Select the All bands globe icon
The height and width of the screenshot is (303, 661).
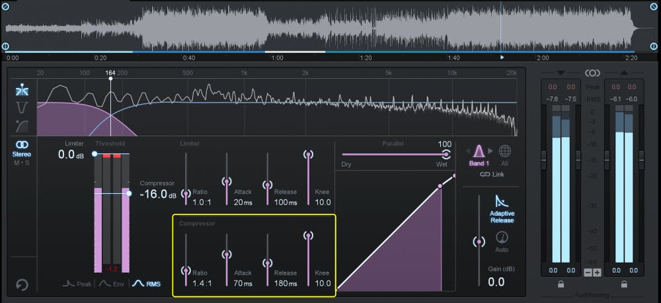505,151
